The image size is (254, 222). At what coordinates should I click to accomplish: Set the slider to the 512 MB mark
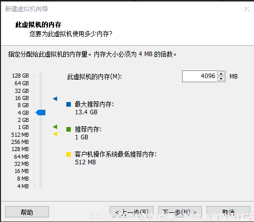tap(41, 135)
